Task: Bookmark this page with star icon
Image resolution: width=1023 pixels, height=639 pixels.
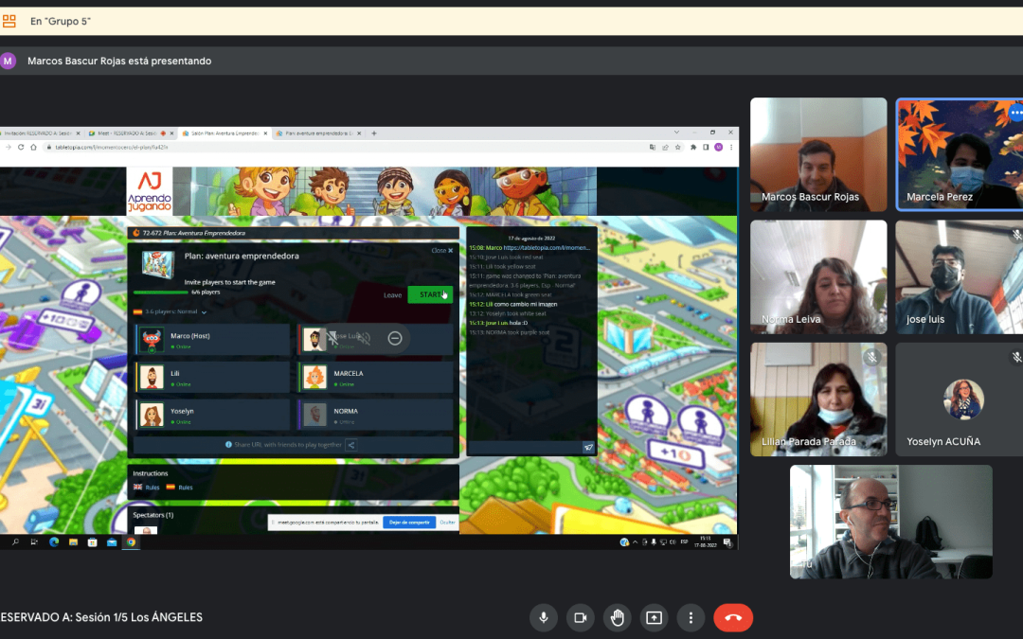Action: pos(678,148)
